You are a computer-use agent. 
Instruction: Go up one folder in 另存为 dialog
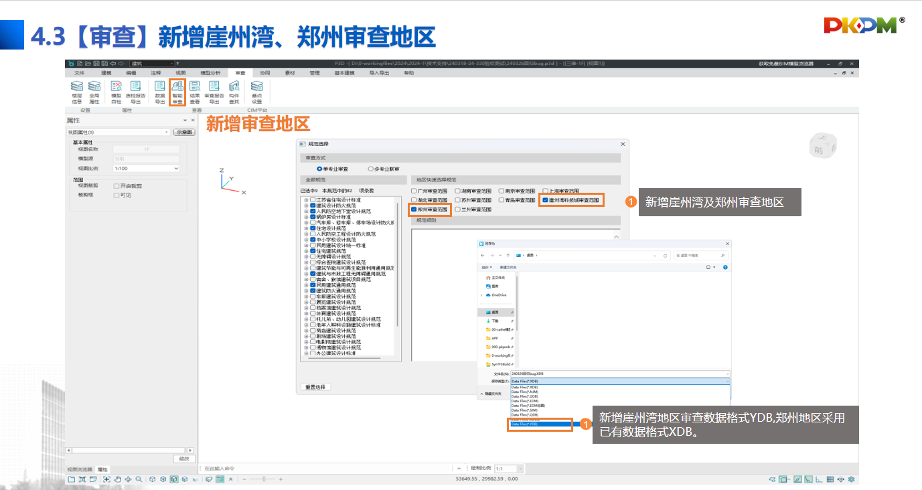click(509, 256)
